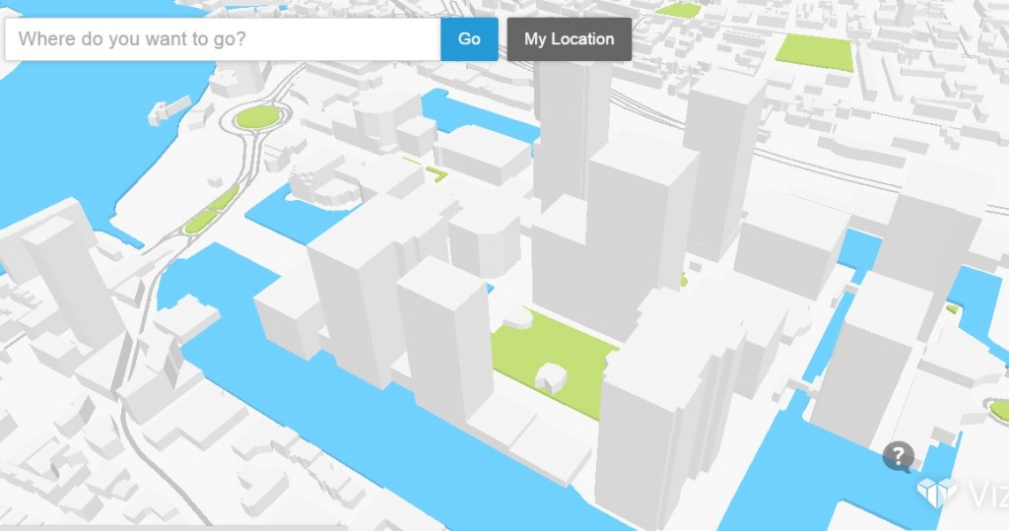Click the 'Where do you want to go?' search field
This screenshot has width=1009, height=531.
coord(222,39)
